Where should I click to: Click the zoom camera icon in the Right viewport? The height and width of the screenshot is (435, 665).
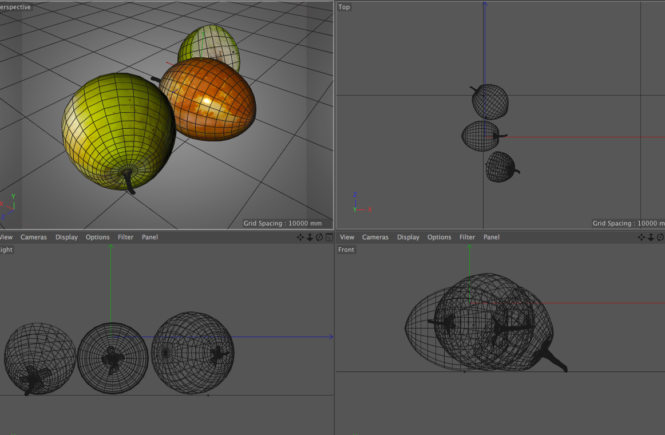coord(310,237)
